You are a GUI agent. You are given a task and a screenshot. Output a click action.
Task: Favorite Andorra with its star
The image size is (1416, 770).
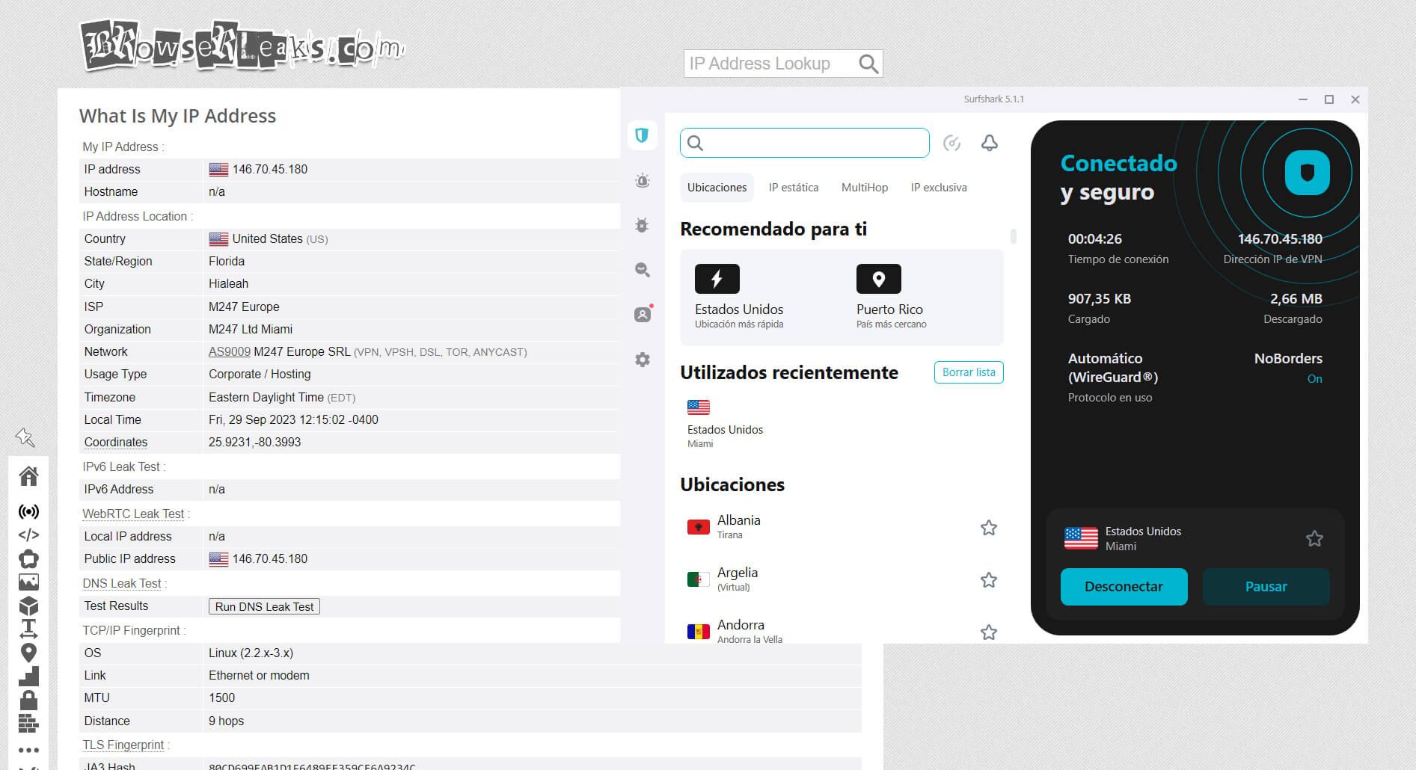pyautogui.click(x=988, y=632)
